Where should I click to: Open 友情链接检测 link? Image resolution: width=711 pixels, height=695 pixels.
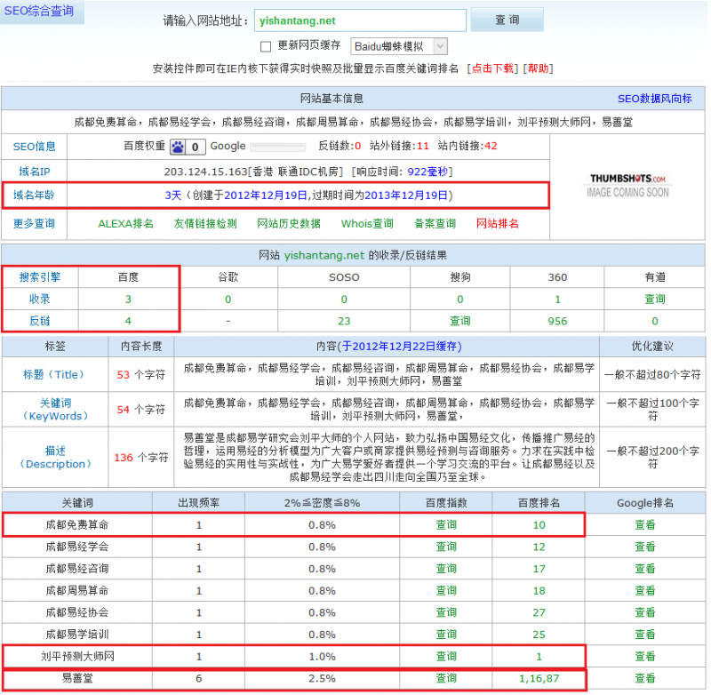[x=205, y=223]
